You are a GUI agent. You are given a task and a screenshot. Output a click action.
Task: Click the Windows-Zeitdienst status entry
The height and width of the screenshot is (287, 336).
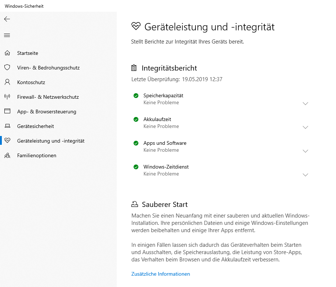[166, 167]
